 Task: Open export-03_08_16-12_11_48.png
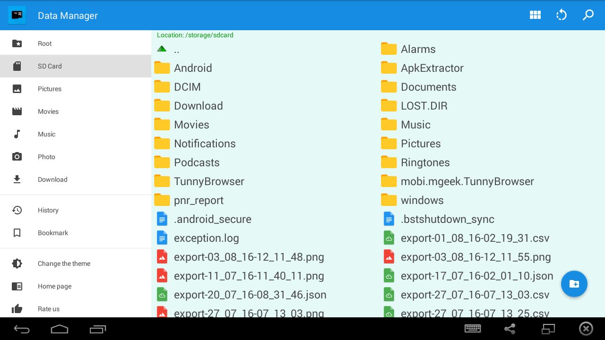(265, 257)
